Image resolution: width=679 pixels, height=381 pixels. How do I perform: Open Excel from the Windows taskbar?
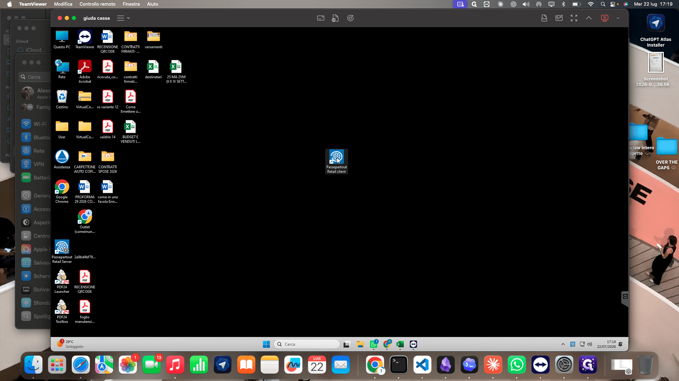coord(400,344)
